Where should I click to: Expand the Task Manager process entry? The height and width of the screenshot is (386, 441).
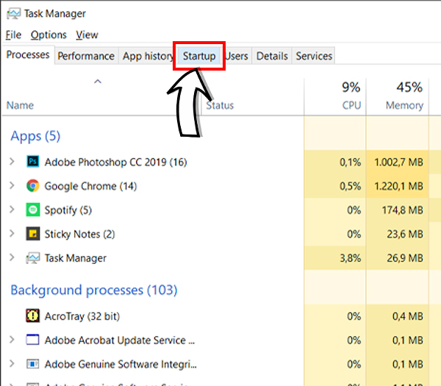tap(12, 257)
